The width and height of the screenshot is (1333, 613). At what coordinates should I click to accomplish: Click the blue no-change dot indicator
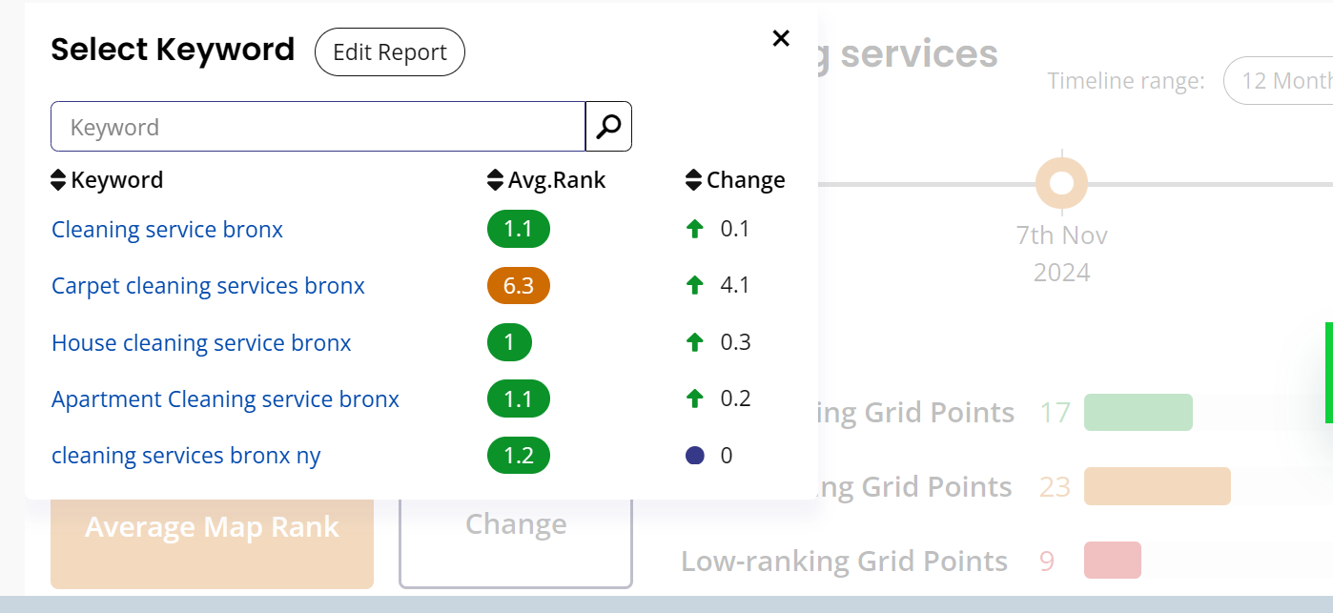click(695, 456)
